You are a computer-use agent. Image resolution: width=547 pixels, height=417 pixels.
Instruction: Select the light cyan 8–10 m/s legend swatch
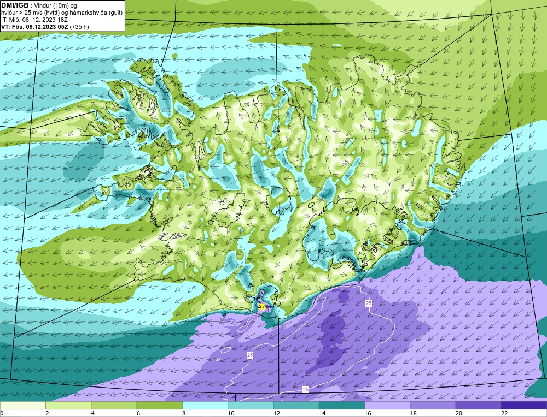[205, 406]
